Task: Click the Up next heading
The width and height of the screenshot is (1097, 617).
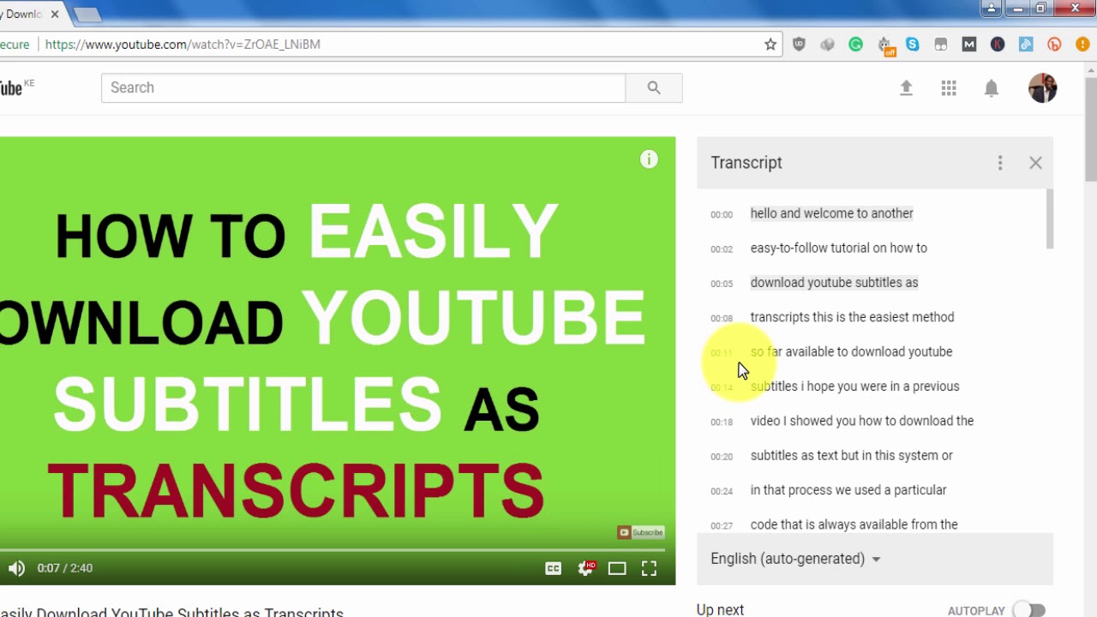Action: coord(721,610)
